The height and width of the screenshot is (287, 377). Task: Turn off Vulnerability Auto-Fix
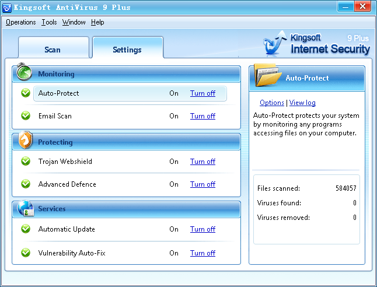203,253
